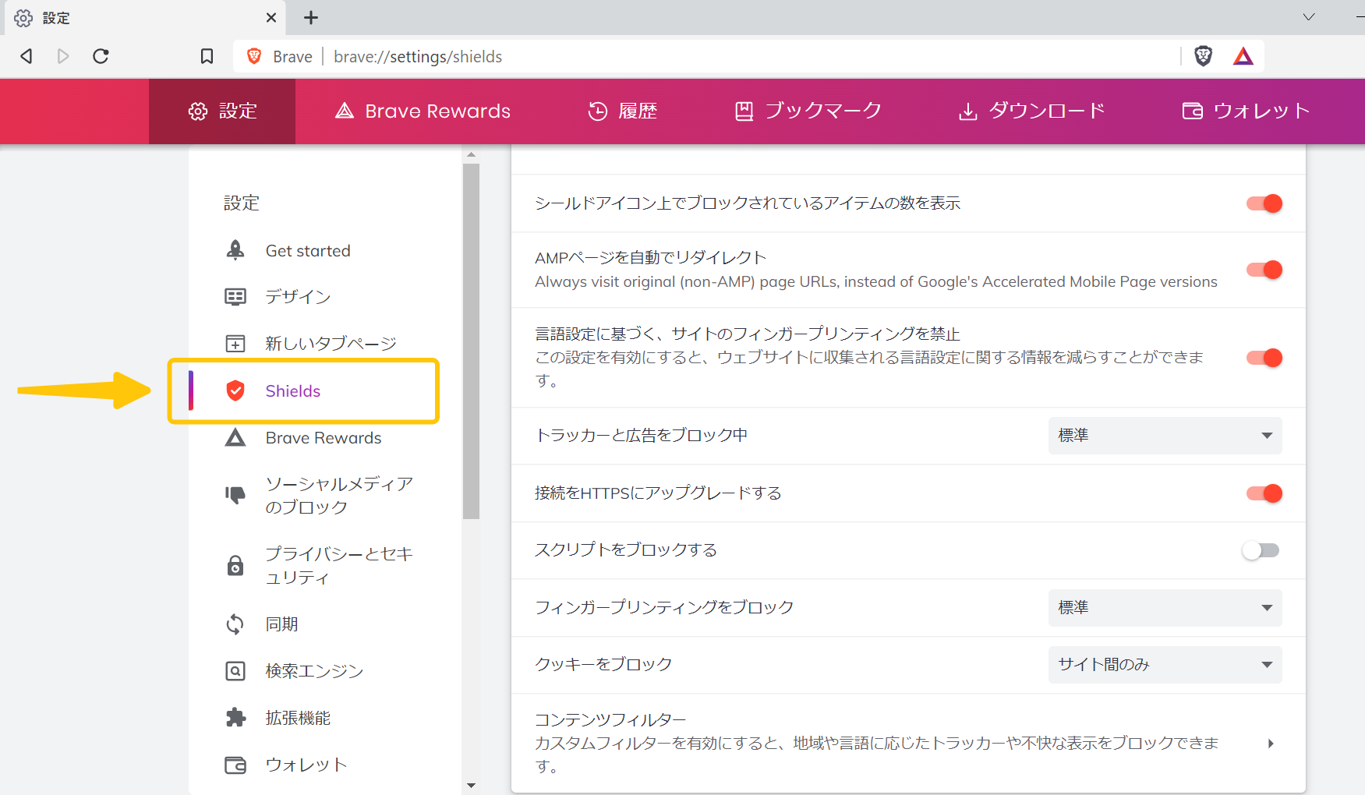Click the bookmark icon beside the address bar

tap(207, 56)
